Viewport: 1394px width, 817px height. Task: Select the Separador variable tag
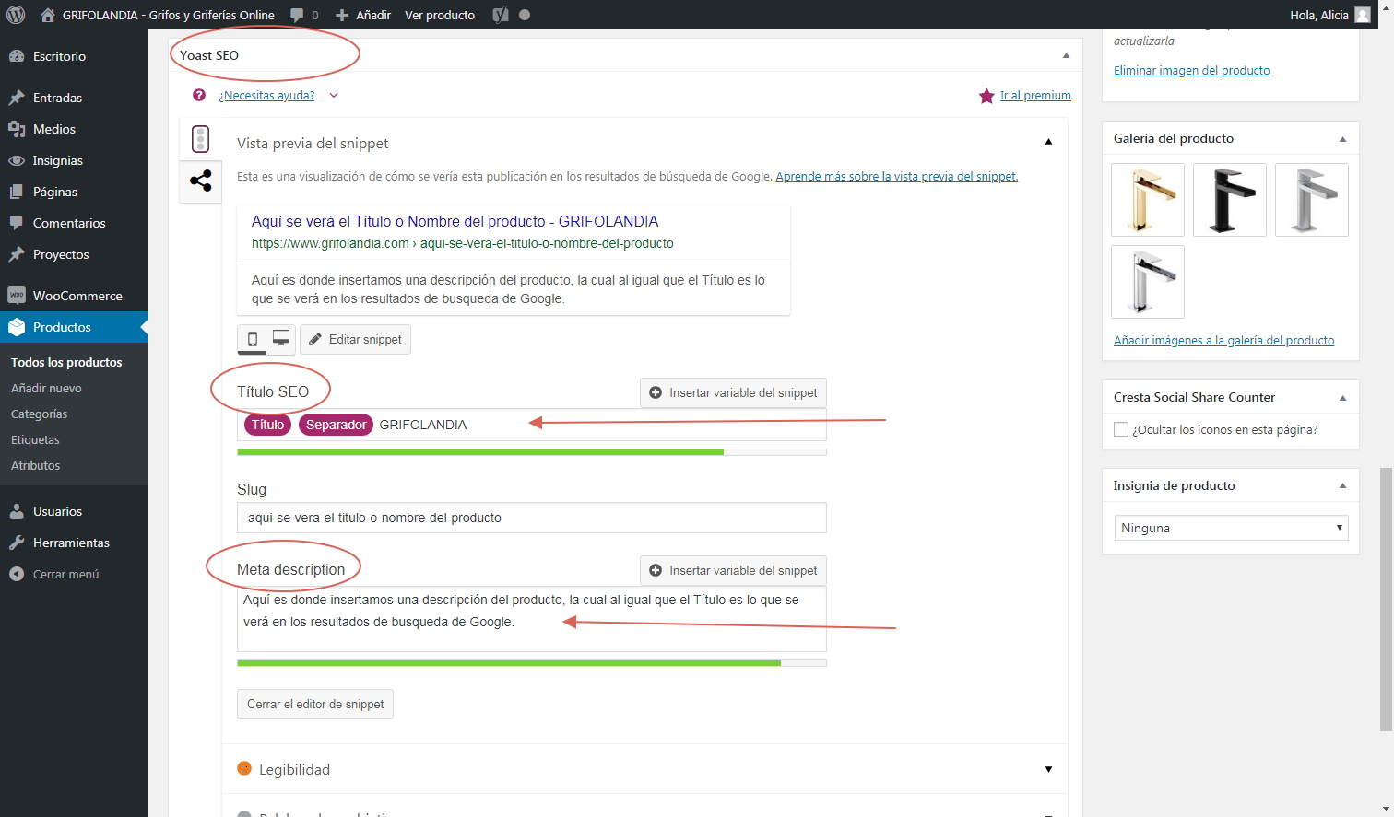click(336, 425)
